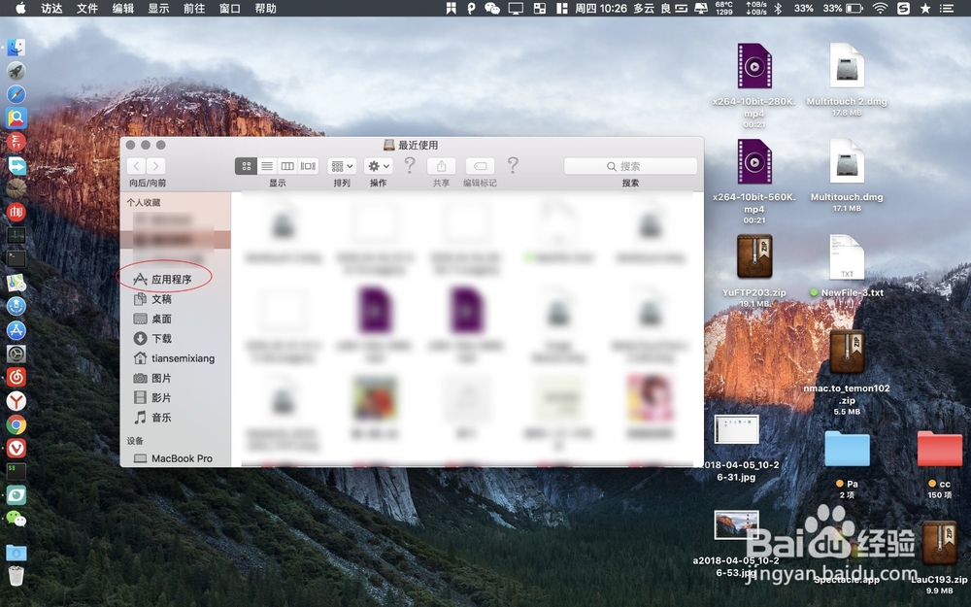
Task: Switch to list view in Finder toolbar
Action: 266,165
